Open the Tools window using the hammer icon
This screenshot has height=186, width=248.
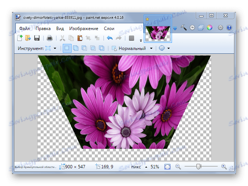184,27
